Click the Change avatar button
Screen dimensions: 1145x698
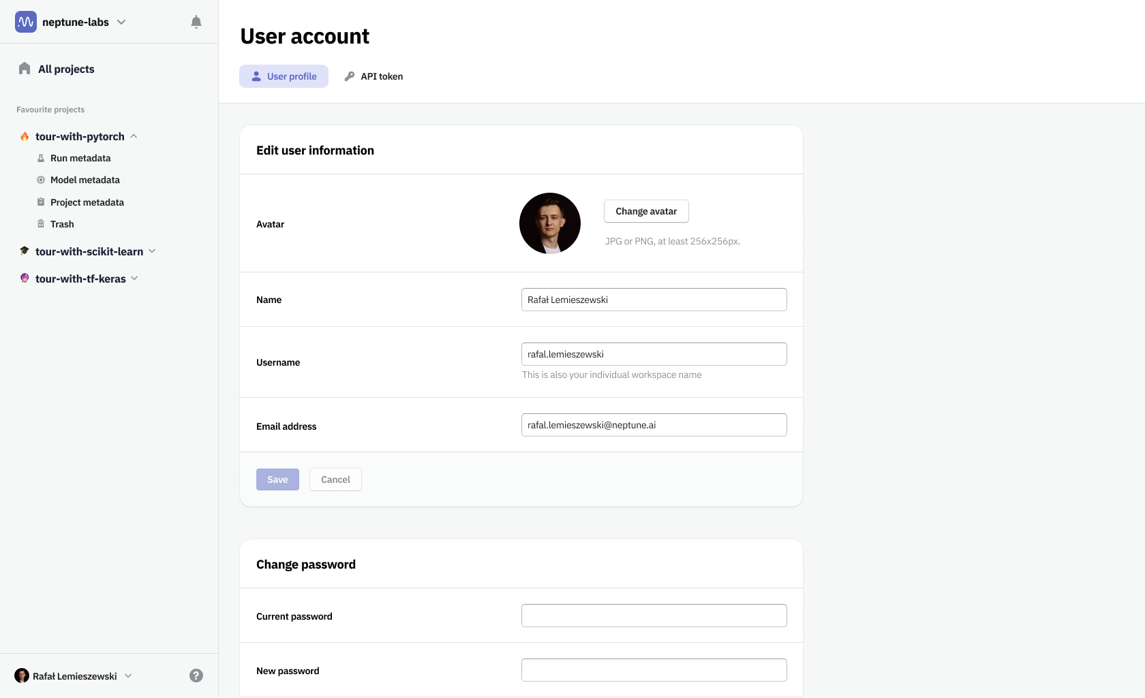(646, 211)
